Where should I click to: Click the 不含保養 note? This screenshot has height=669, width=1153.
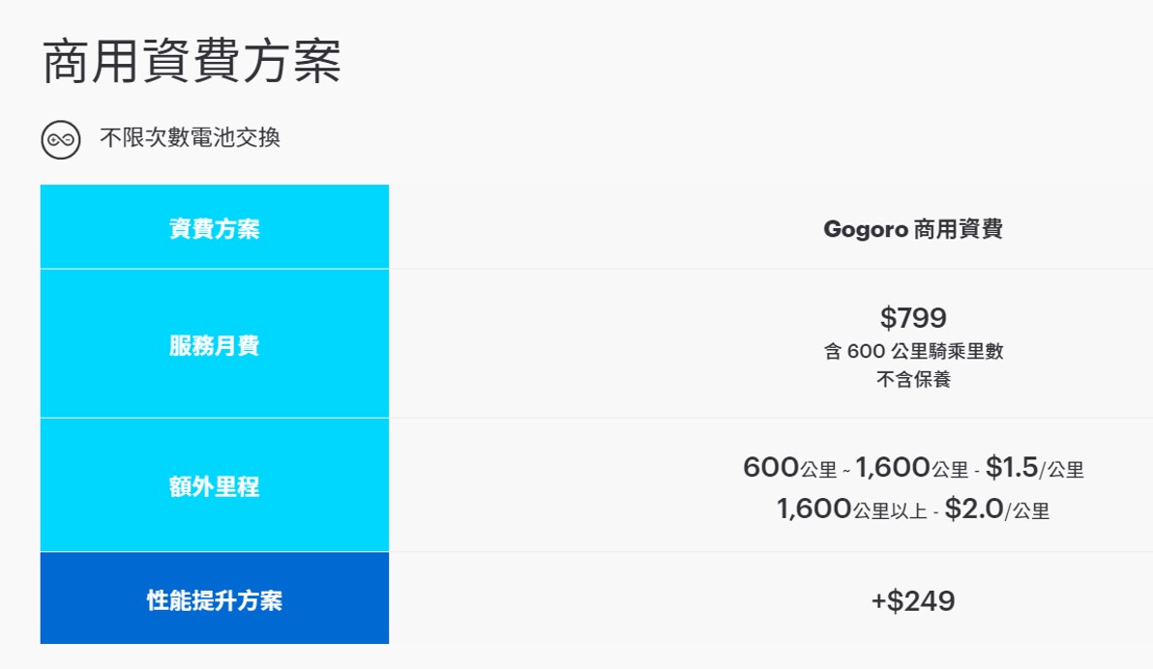(913, 379)
